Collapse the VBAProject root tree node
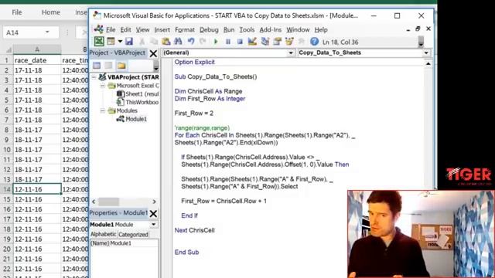Image resolution: width=495 pixels, height=278 pixels. click(94, 77)
